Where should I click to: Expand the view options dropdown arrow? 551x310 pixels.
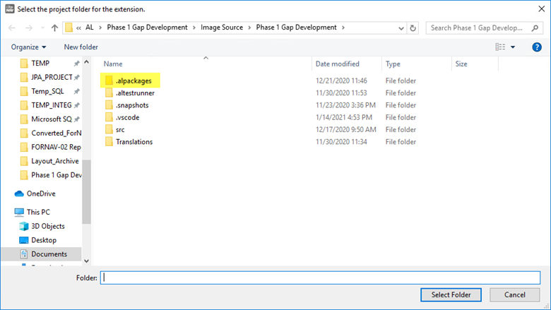coord(514,47)
